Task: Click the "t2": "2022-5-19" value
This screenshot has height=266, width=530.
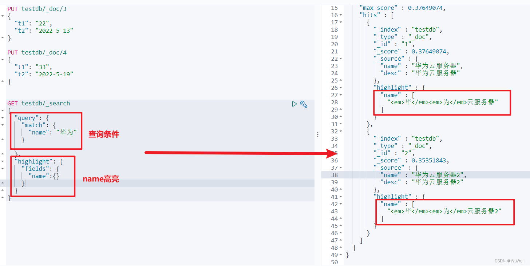Action: [54, 74]
